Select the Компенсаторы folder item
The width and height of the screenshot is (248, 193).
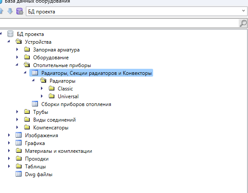(x=51, y=128)
